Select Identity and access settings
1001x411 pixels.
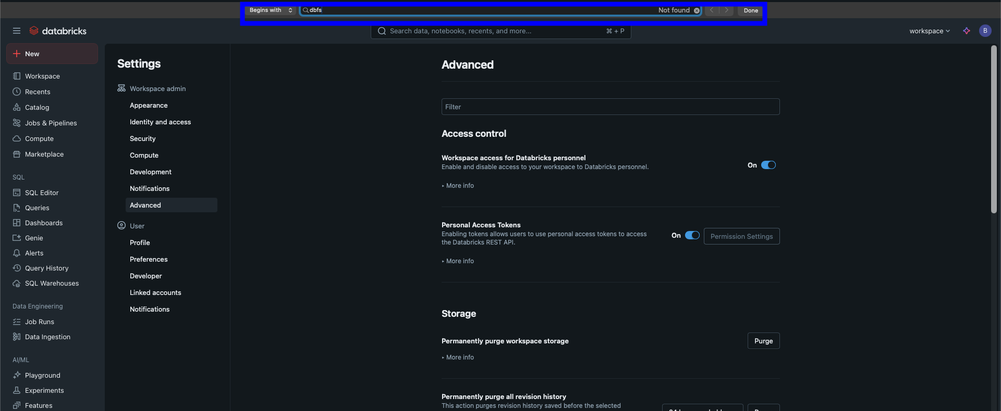[171, 122]
